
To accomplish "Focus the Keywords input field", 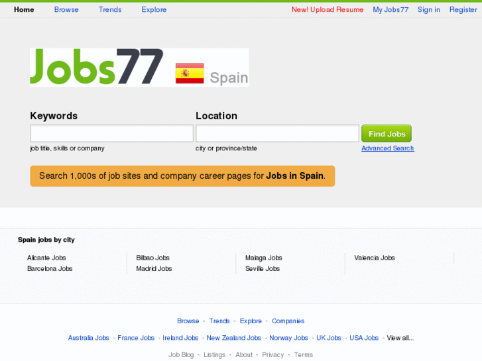I will coord(111,133).
